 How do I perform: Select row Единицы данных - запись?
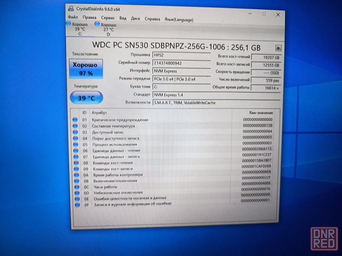coord(173,156)
